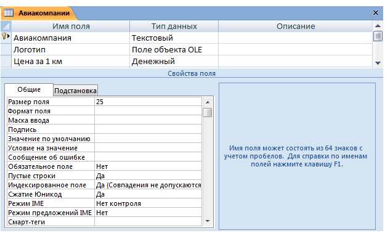Click the Текстовый data type cell
The height and width of the screenshot is (233, 385).
coord(174,38)
